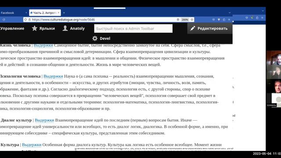
Task: Click the heading Психология человека
Action: click(x=20, y=76)
